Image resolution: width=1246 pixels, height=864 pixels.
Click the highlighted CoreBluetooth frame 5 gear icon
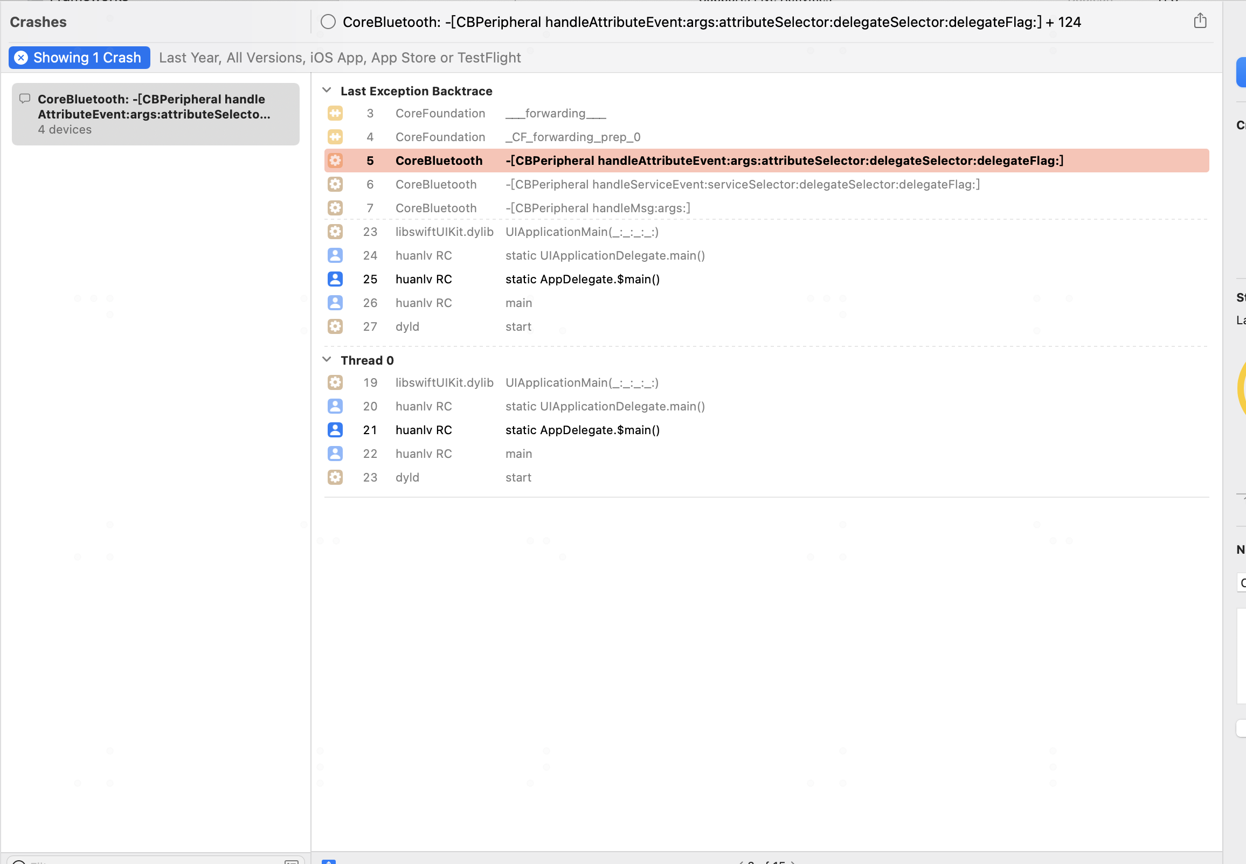pos(335,161)
